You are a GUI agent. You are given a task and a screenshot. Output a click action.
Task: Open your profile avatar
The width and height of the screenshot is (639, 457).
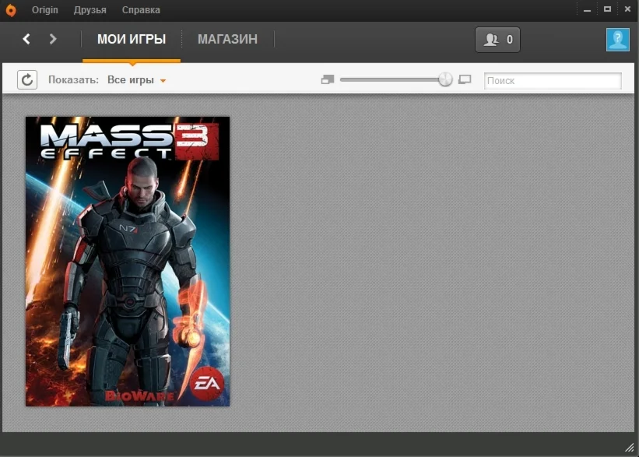616,39
